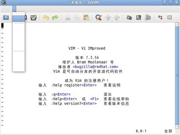The height and width of the screenshot is (135, 180).
Task: Click the block cursor at buffer start
Action: (2, 25)
